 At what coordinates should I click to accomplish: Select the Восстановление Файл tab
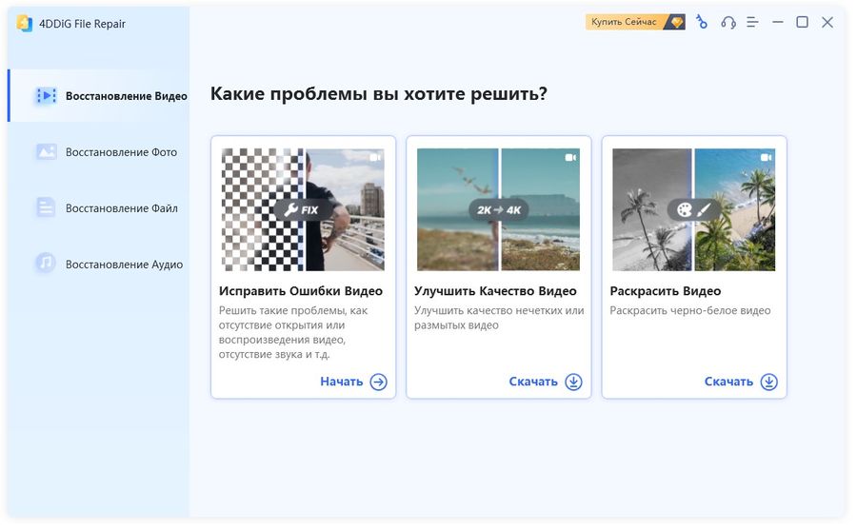pyautogui.click(x=99, y=208)
